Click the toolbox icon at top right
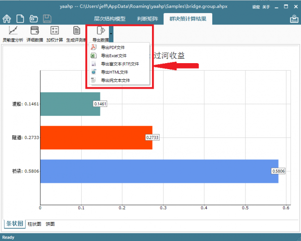301x241 pixels. click(293, 19)
